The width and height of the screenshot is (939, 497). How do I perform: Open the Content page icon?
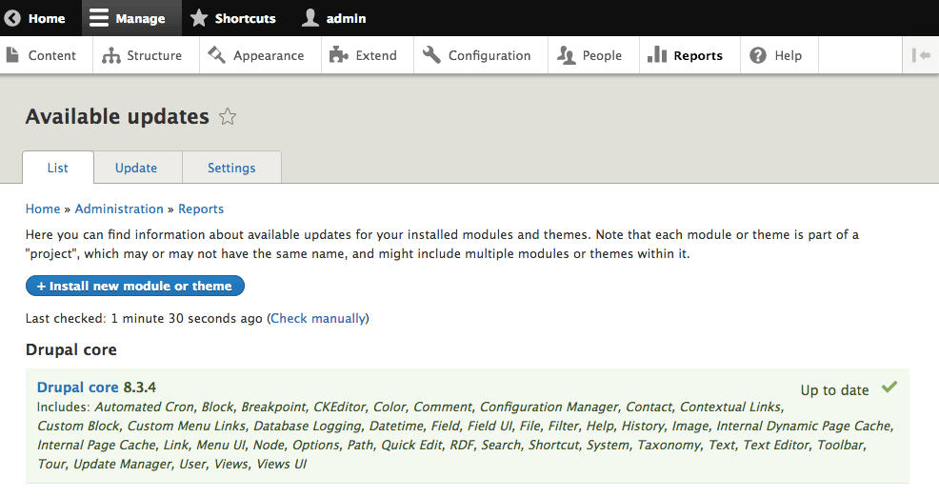click(12, 55)
